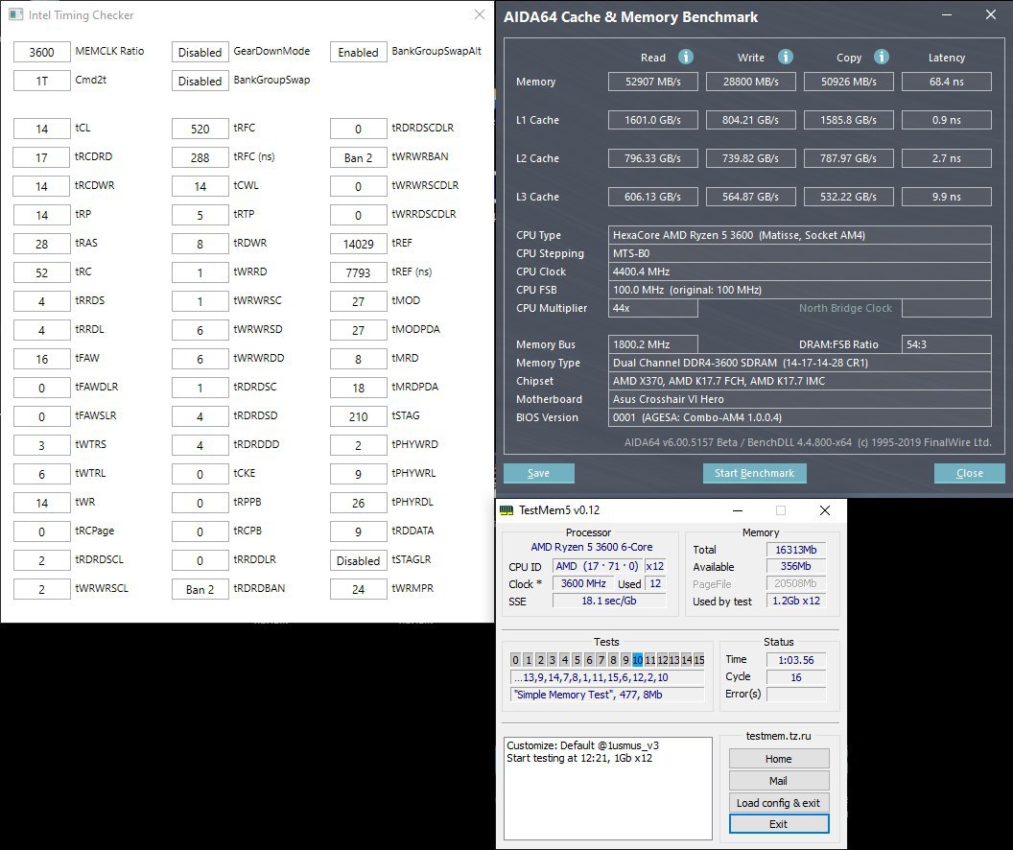This screenshot has height=850, width=1013.
Task: Click Load config & exit in TestMem5
Action: point(779,802)
